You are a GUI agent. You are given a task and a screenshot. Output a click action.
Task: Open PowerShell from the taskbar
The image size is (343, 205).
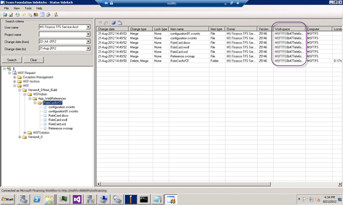coord(37,199)
